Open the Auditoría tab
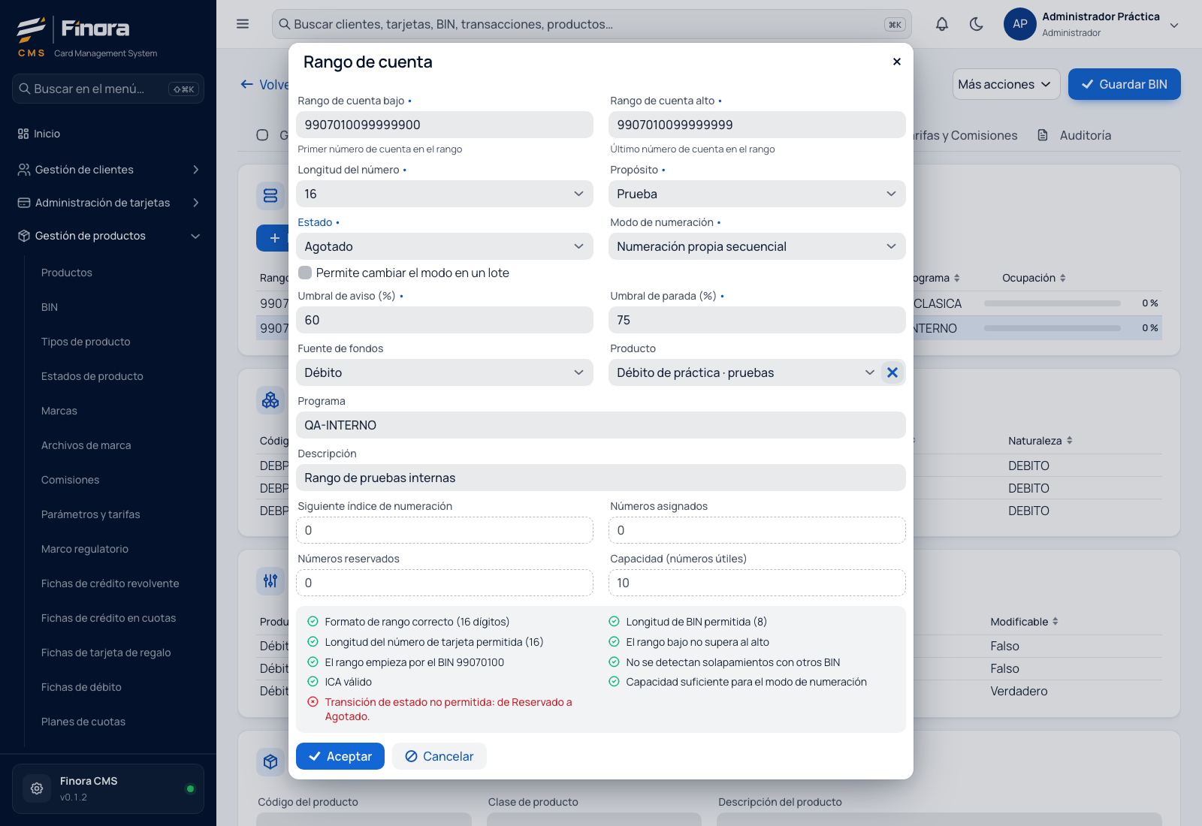1202x826 pixels. (x=1074, y=135)
